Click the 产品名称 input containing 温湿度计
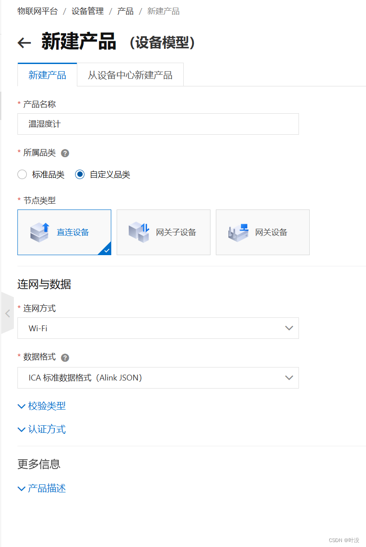 [x=158, y=124]
